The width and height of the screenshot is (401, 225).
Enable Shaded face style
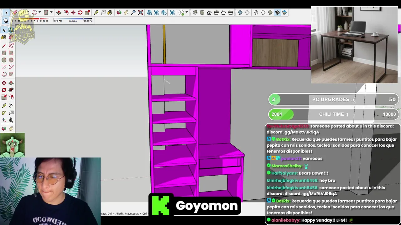click(x=270, y=12)
